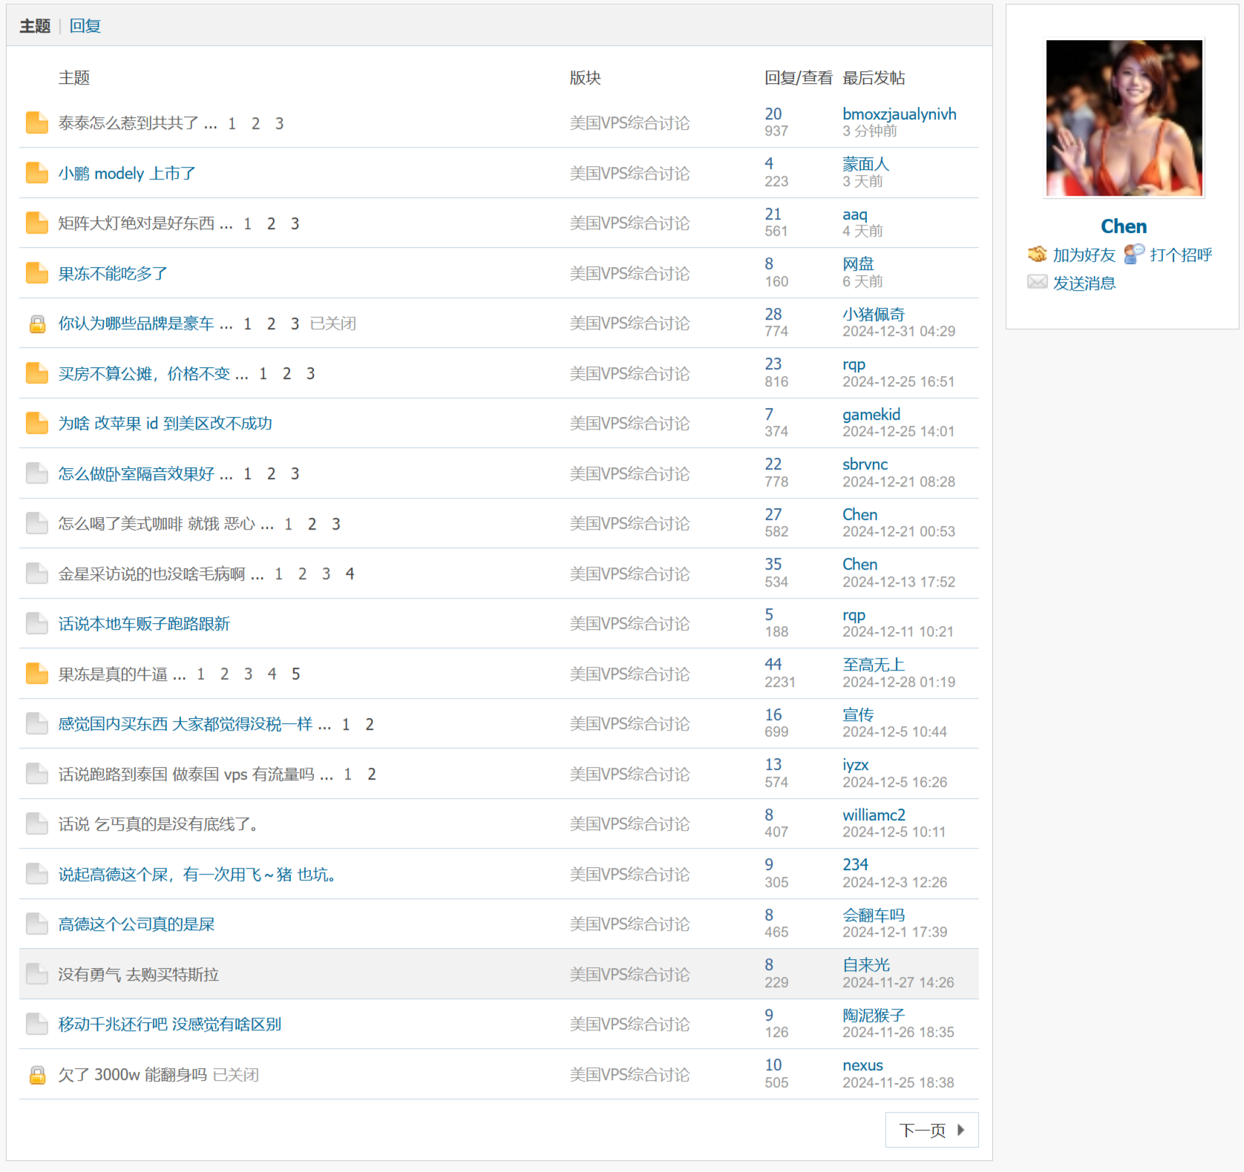Image resolution: width=1244 pixels, height=1172 pixels.
Task: Click lock icon beside 欠了 3000w 能翻身吗
Action: click(x=36, y=1075)
